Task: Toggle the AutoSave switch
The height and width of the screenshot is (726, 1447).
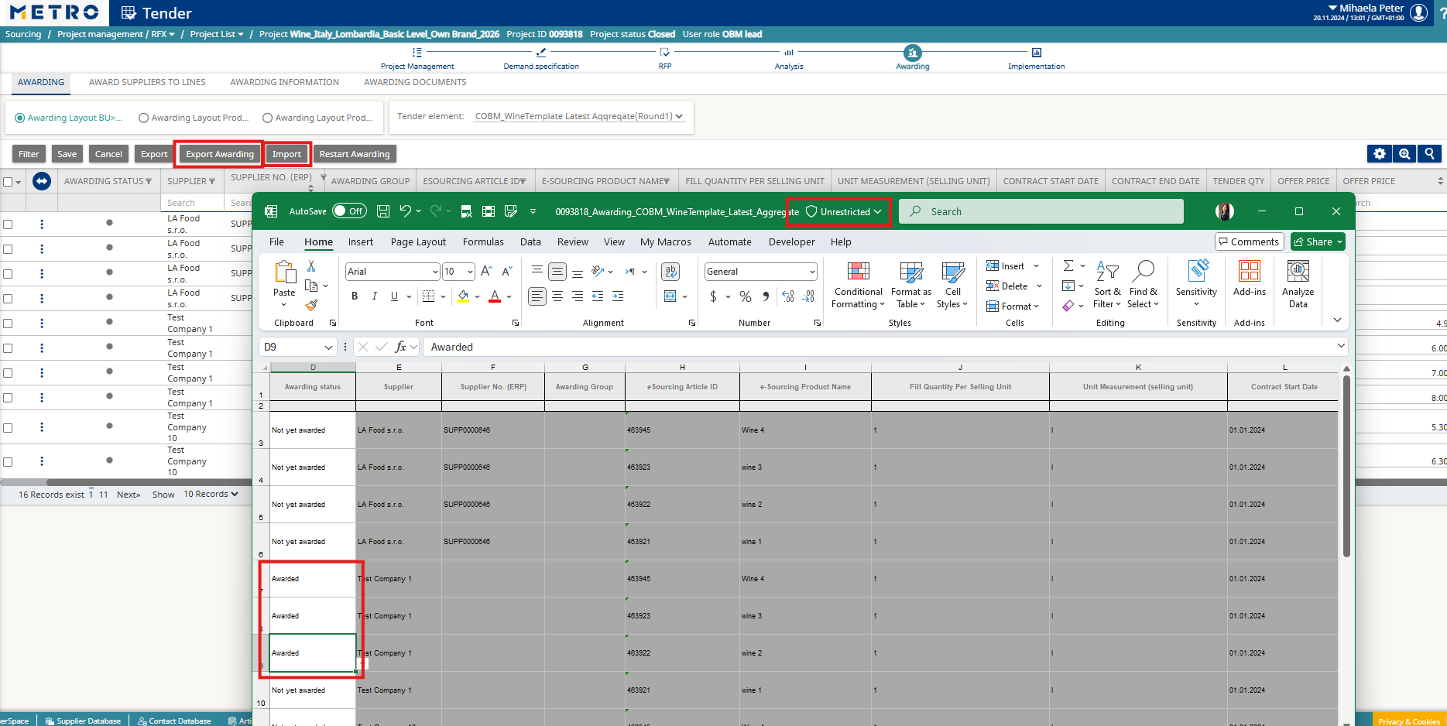Action: coord(349,211)
